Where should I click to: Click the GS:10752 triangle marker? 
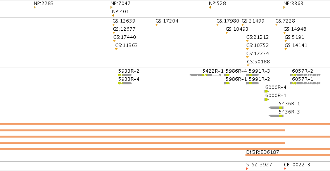click(x=247, y=49)
